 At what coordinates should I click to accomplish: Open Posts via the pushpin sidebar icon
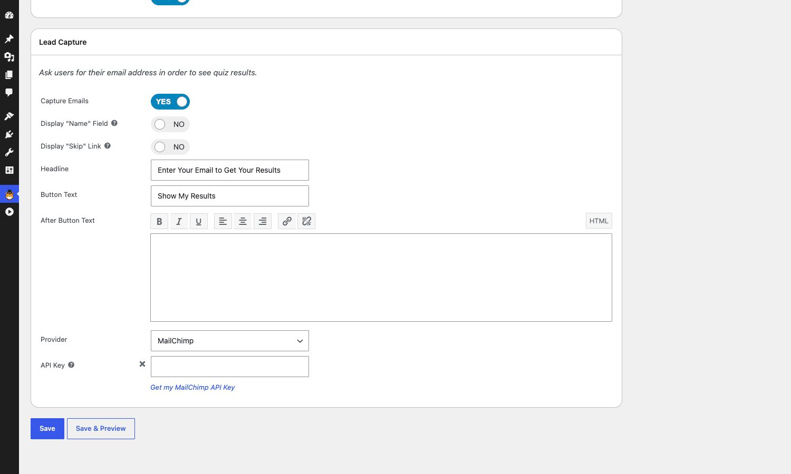9,38
